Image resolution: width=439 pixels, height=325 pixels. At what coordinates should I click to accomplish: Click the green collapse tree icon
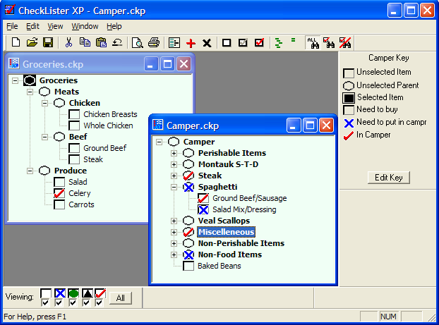293,40
